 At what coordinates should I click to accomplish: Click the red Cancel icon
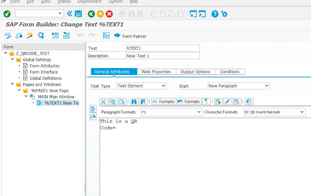[109, 14]
